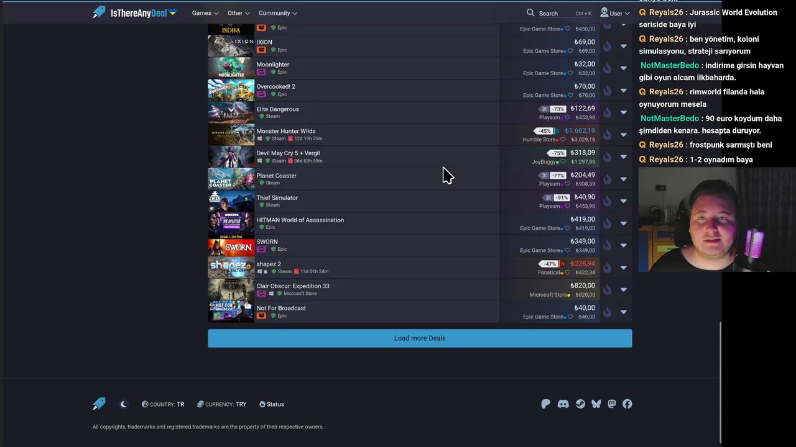Toggle dark mode with the moon icon
The image size is (796, 447).
pyautogui.click(x=123, y=404)
